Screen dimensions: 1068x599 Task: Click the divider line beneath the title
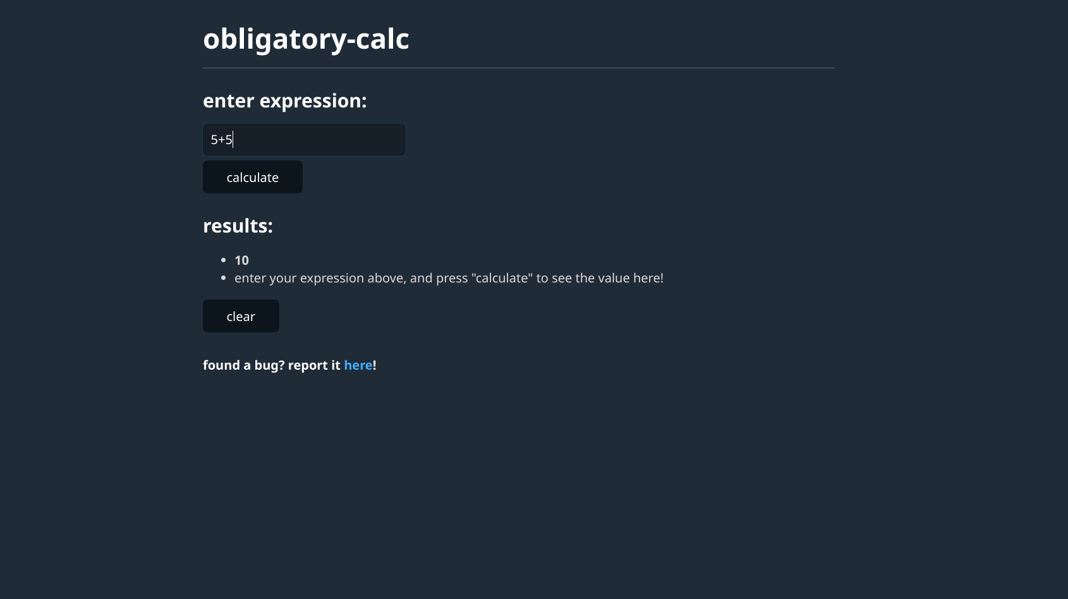pos(518,68)
